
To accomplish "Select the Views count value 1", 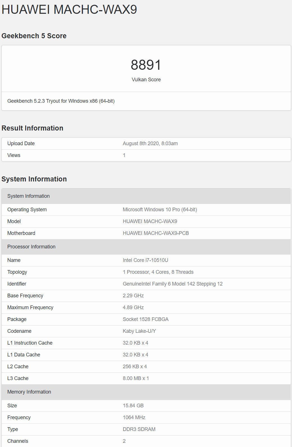I will (x=124, y=155).
